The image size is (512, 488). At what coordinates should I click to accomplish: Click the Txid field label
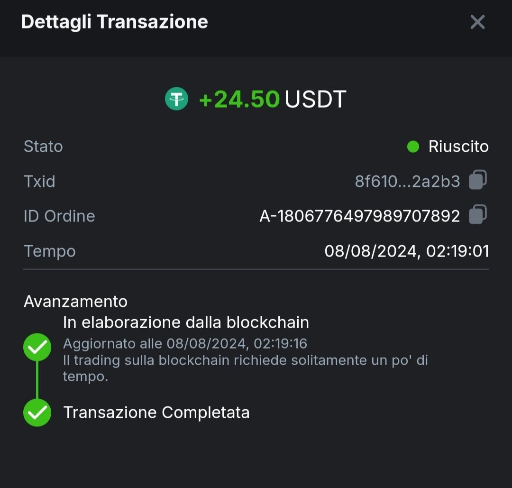click(39, 181)
